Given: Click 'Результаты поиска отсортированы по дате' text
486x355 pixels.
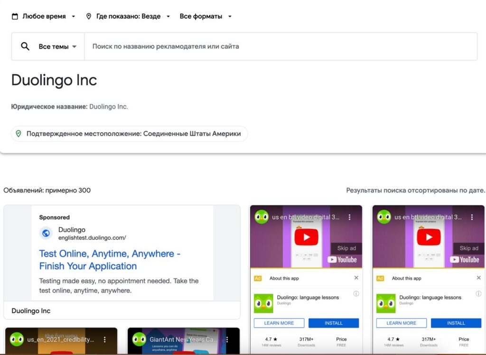Looking at the screenshot, I should tap(415, 190).
